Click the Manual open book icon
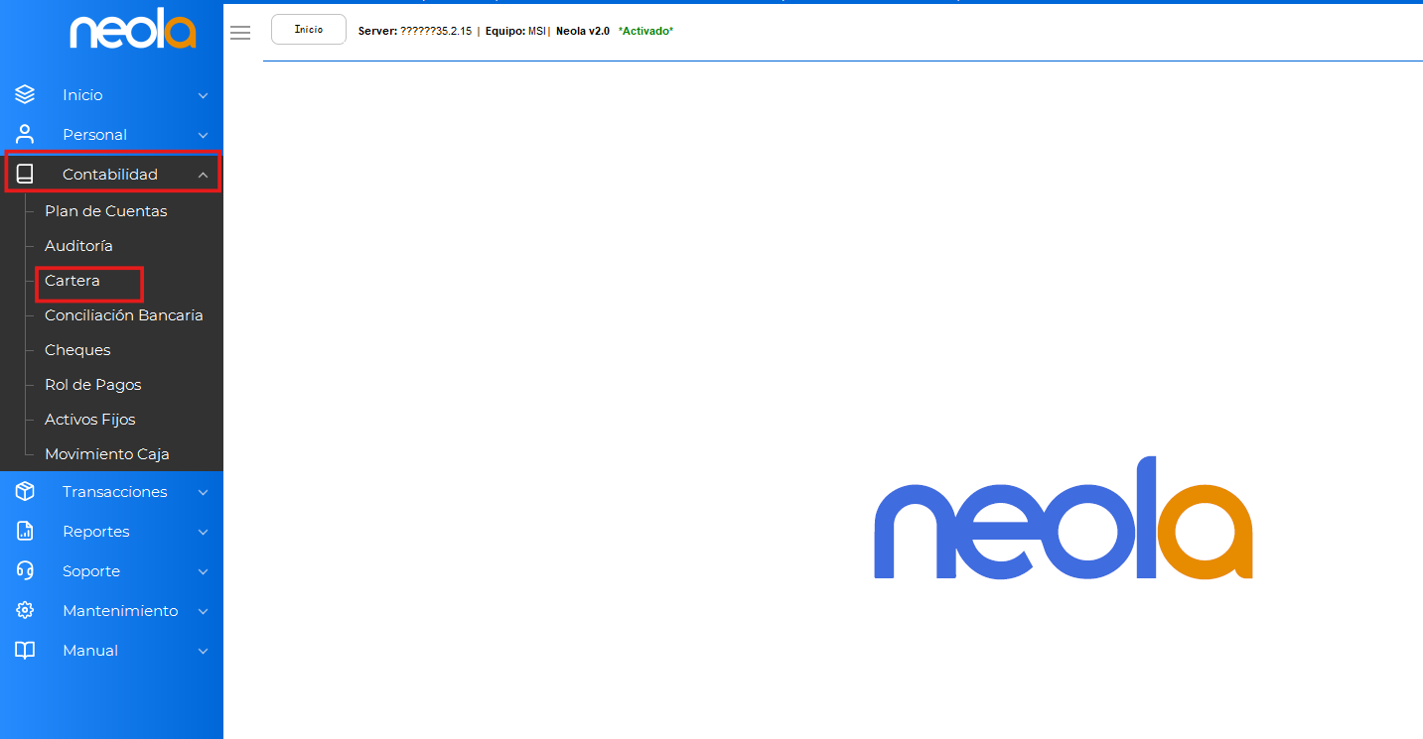This screenshot has height=739, width=1423. [25, 651]
